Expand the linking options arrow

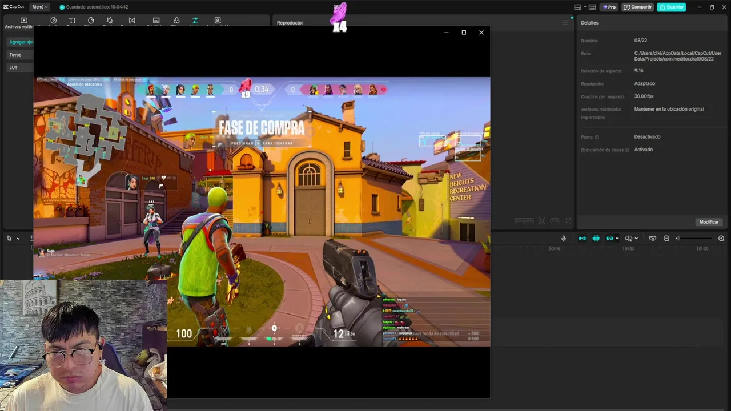click(x=617, y=239)
